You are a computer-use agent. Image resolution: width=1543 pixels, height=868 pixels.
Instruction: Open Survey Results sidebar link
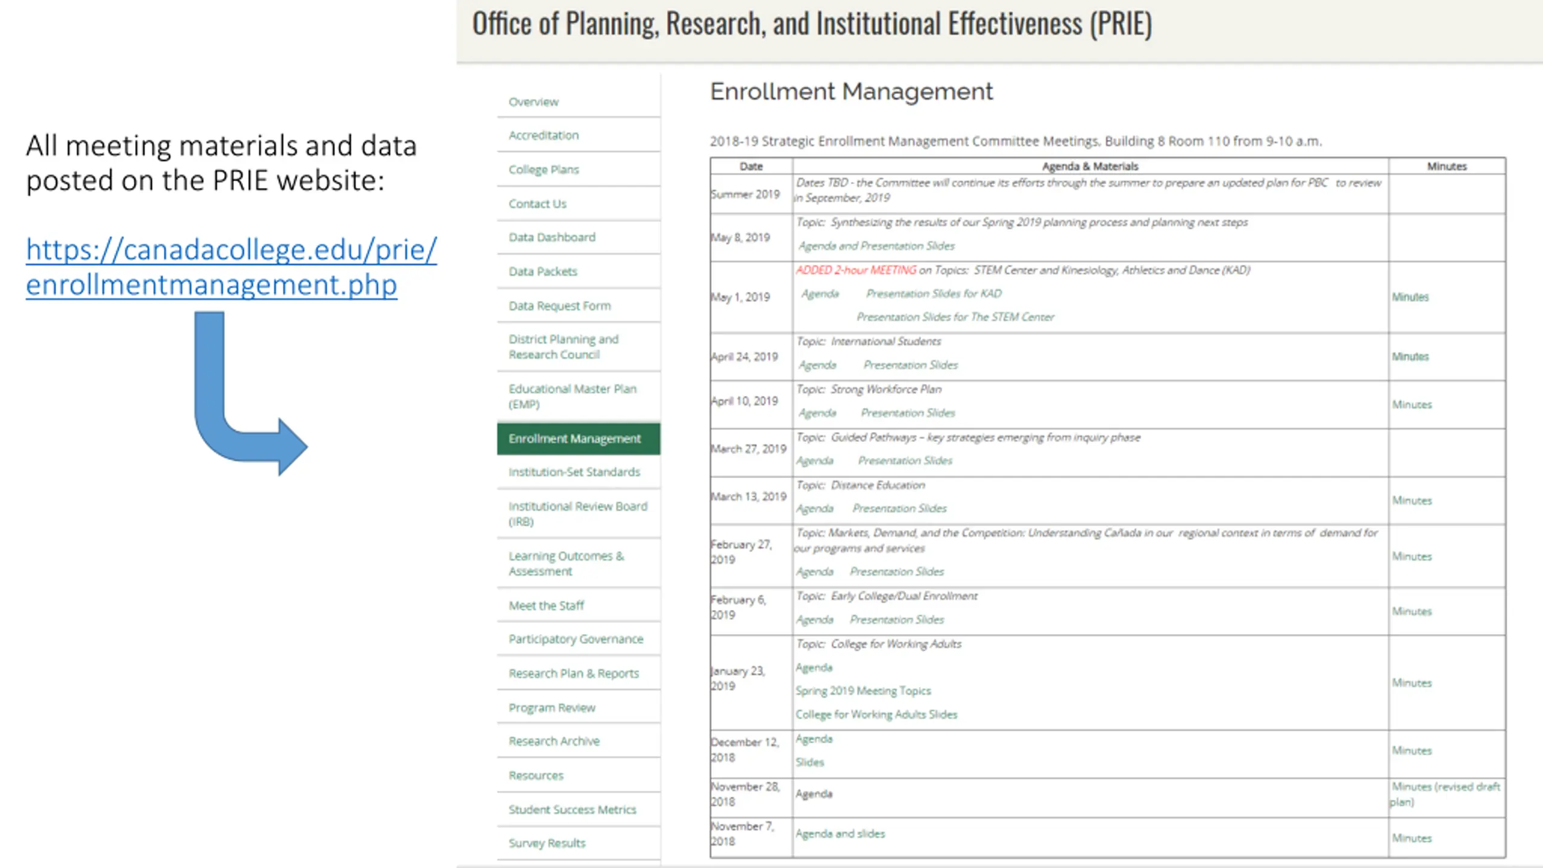click(x=547, y=843)
